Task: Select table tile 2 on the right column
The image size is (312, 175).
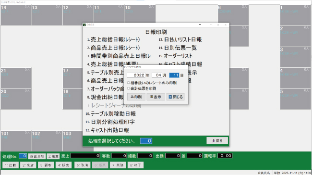Action: [296, 36]
